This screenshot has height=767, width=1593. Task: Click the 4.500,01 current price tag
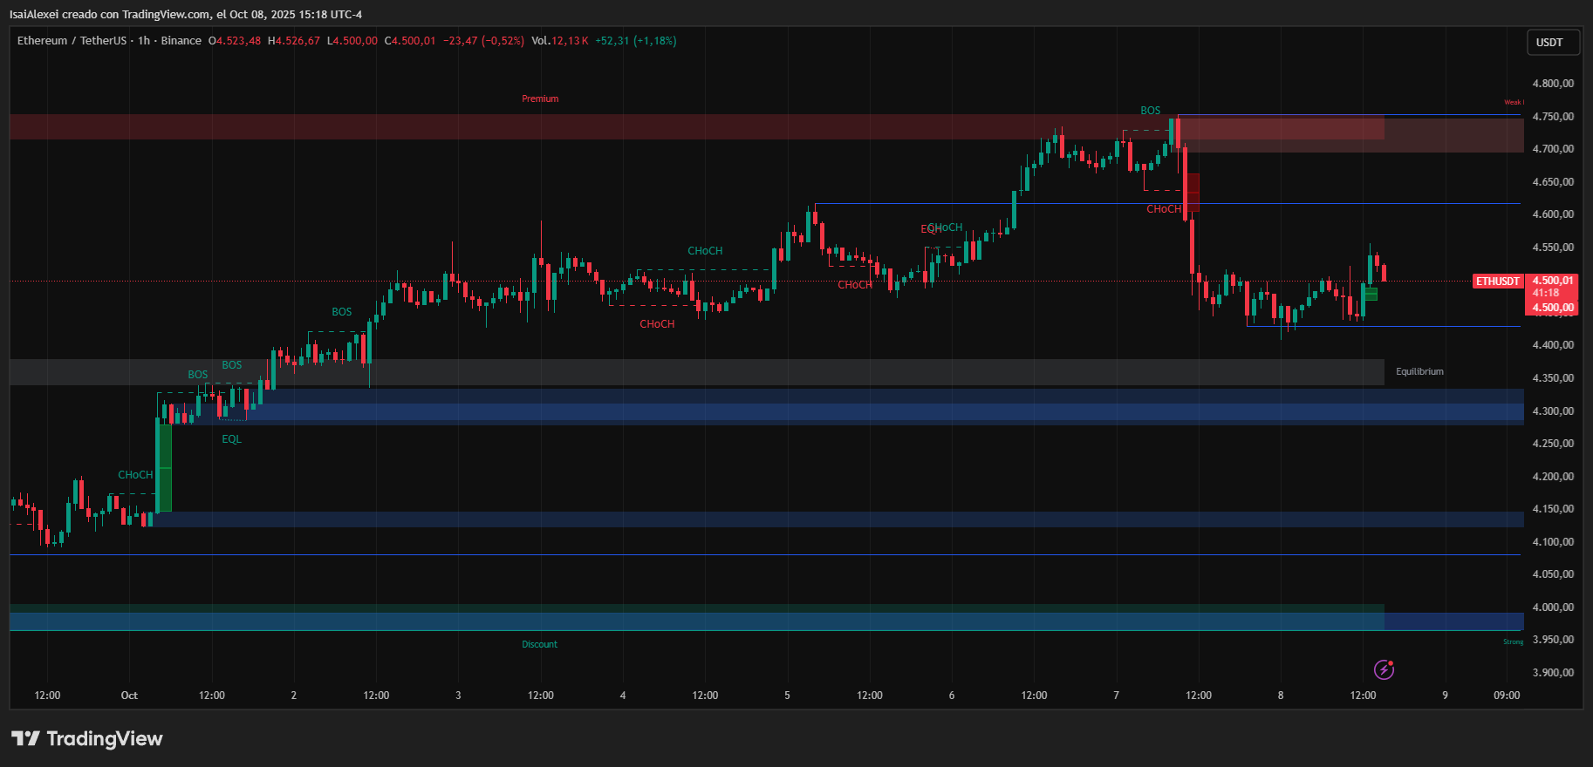pyautogui.click(x=1553, y=281)
